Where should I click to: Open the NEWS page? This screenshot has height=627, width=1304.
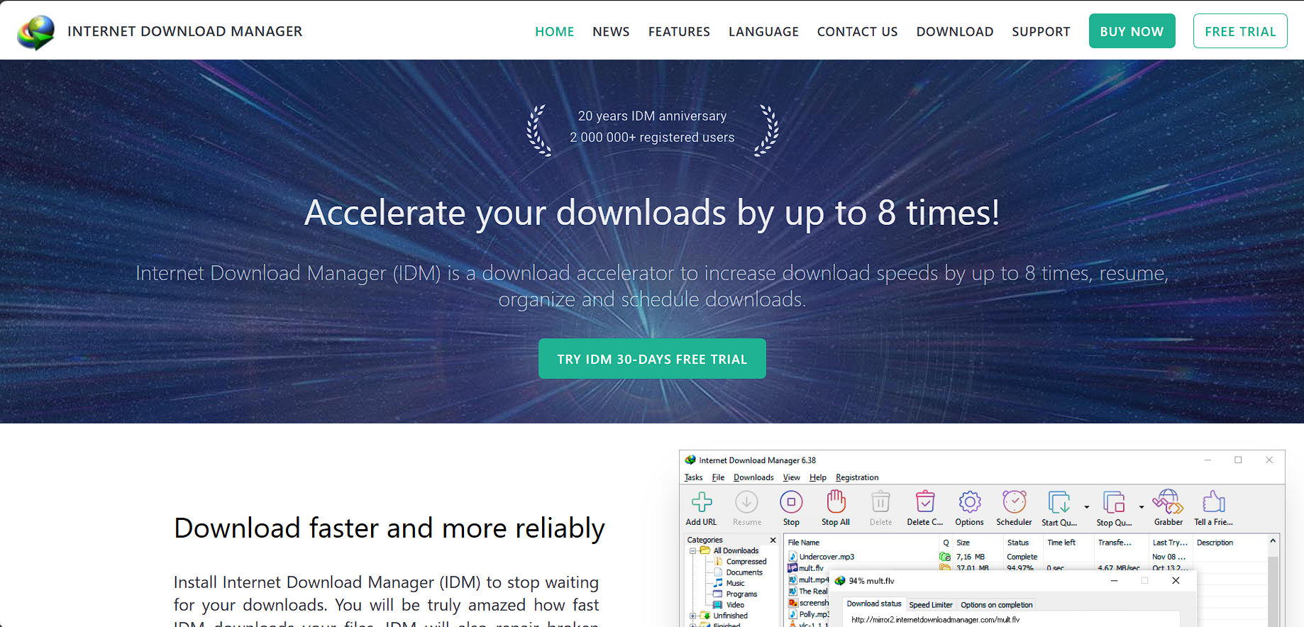[x=611, y=32]
